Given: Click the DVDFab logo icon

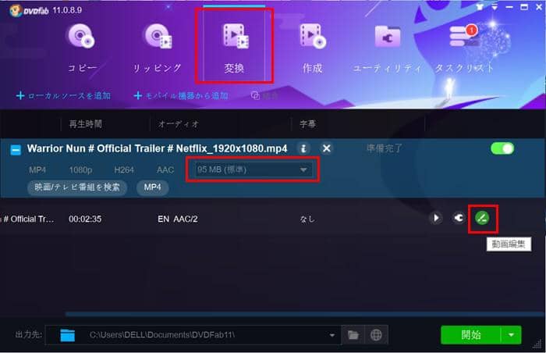Looking at the screenshot, I should (16, 10).
